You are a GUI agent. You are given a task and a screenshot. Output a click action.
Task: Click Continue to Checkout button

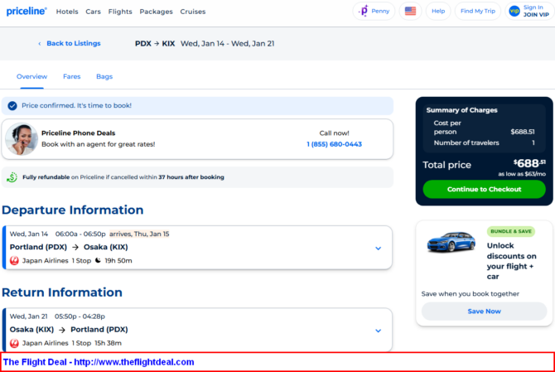484,189
